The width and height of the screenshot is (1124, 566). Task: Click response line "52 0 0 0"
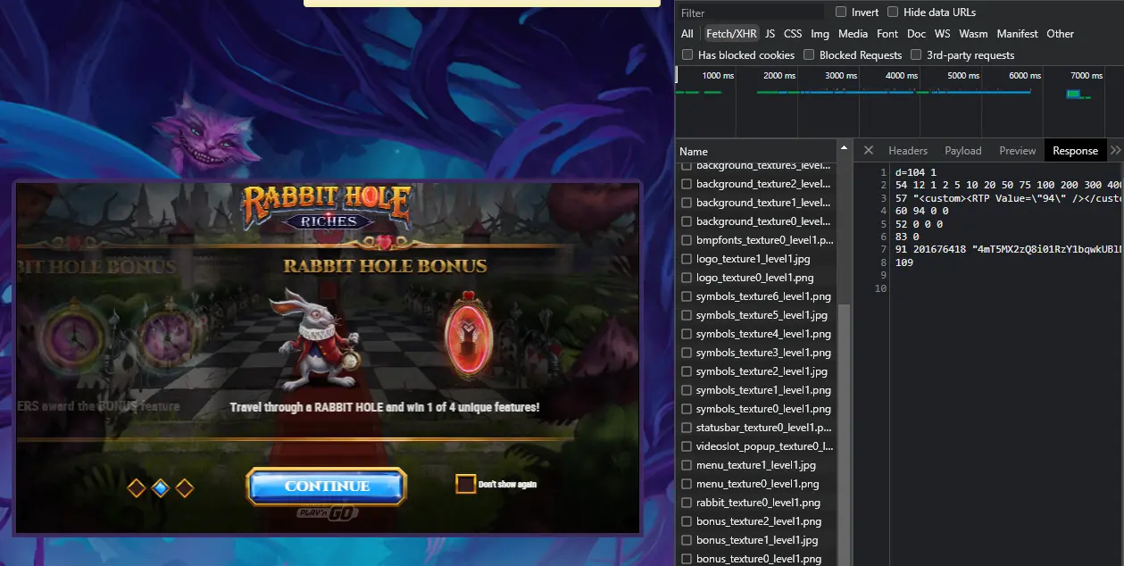(x=918, y=224)
